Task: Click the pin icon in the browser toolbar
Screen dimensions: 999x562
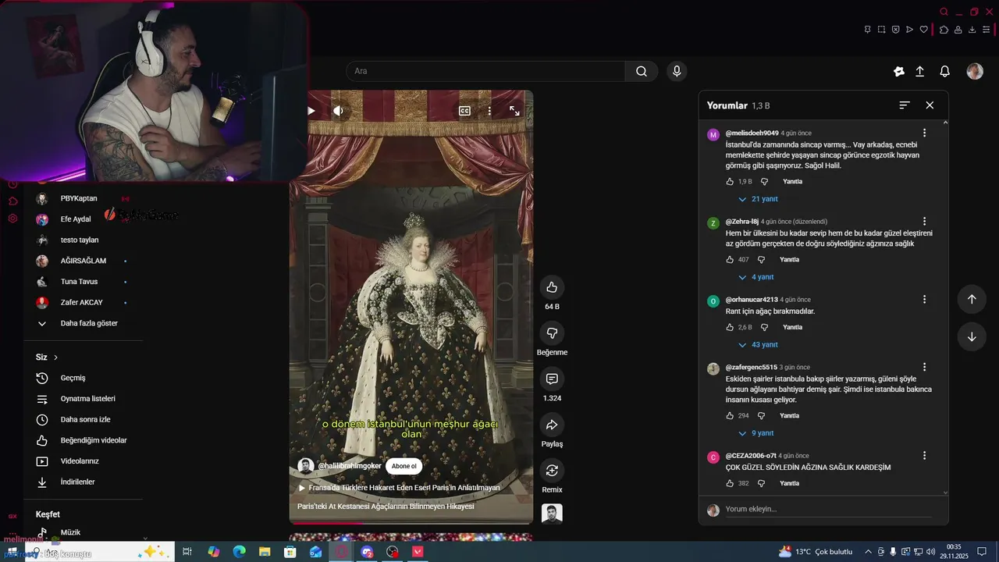Action: [x=867, y=30]
